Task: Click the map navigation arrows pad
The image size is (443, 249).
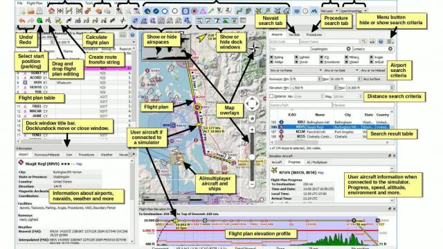Action: (x=252, y=104)
